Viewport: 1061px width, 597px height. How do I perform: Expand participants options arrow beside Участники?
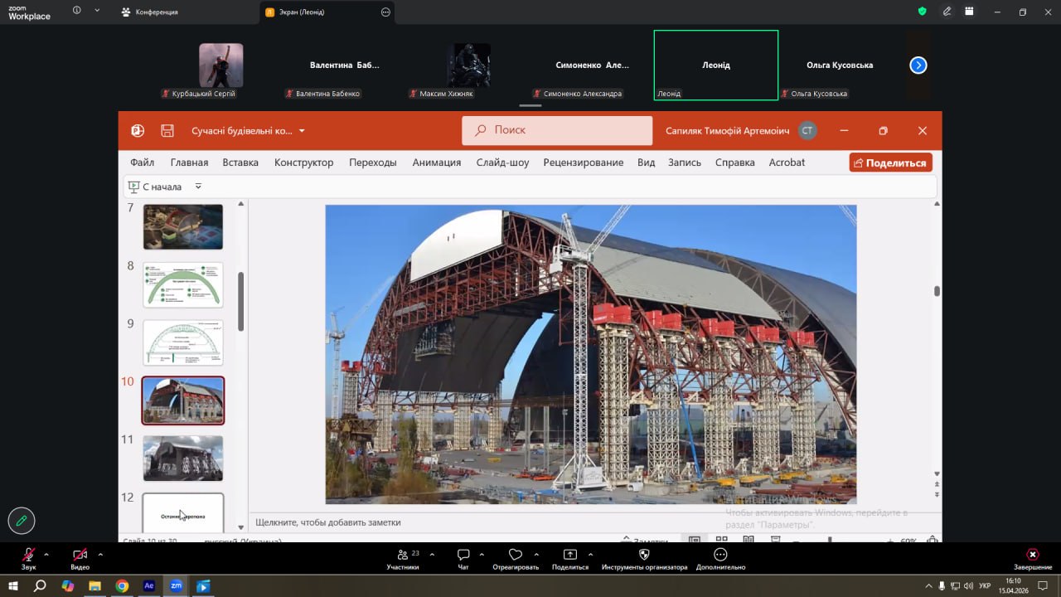point(432,554)
